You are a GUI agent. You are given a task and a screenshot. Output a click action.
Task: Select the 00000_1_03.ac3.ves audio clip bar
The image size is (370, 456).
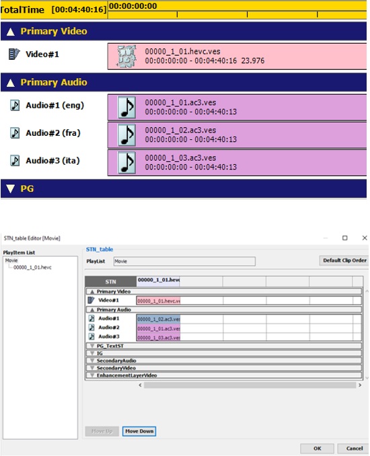pos(237,163)
